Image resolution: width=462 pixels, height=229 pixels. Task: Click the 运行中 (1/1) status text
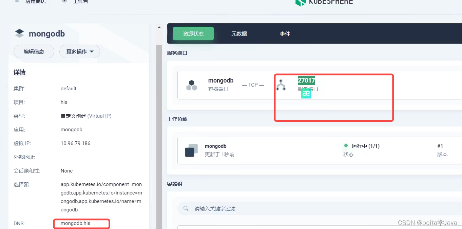[x=365, y=146]
